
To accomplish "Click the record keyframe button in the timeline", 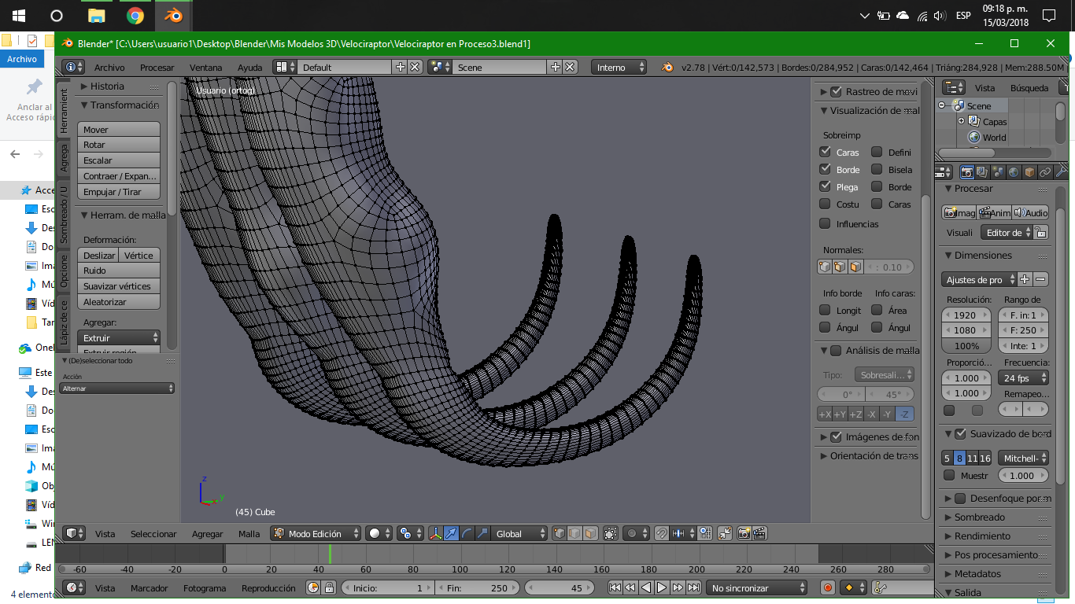I will (827, 587).
